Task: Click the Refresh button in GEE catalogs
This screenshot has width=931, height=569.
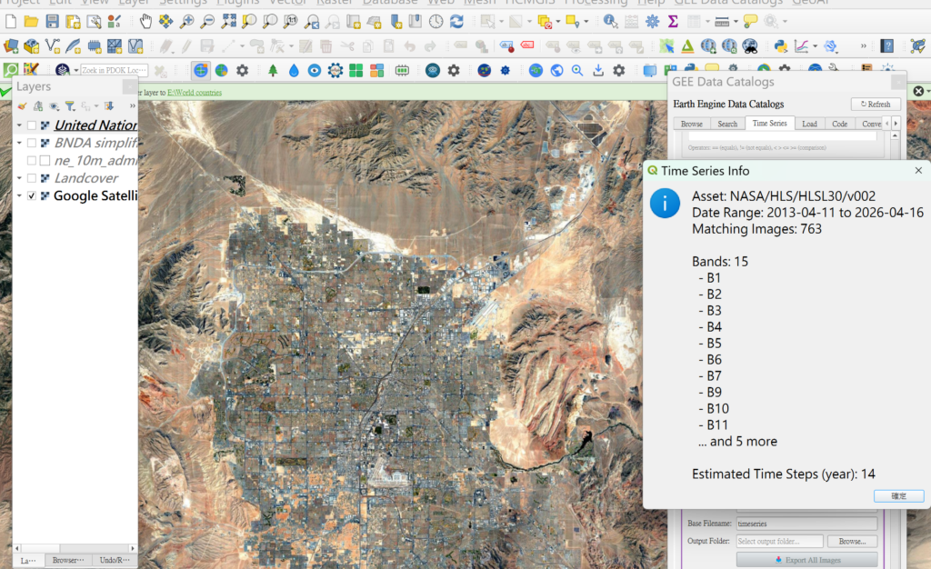Action: tap(875, 105)
